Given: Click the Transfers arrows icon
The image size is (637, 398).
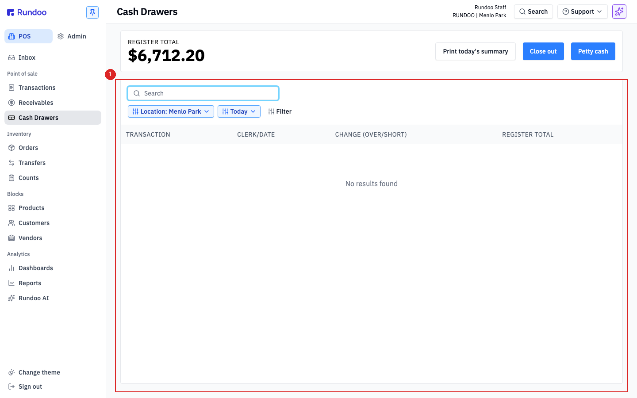Looking at the screenshot, I should 12,163.
